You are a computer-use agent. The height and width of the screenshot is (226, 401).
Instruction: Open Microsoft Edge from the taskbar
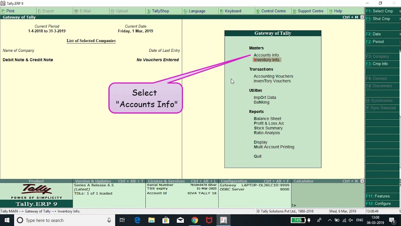[x=137, y=220]
